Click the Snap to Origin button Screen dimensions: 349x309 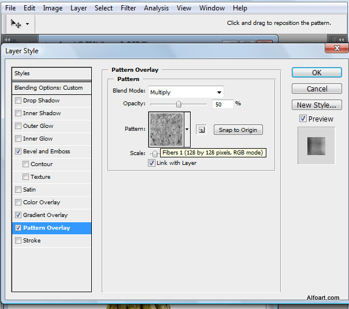click(237, 130)
